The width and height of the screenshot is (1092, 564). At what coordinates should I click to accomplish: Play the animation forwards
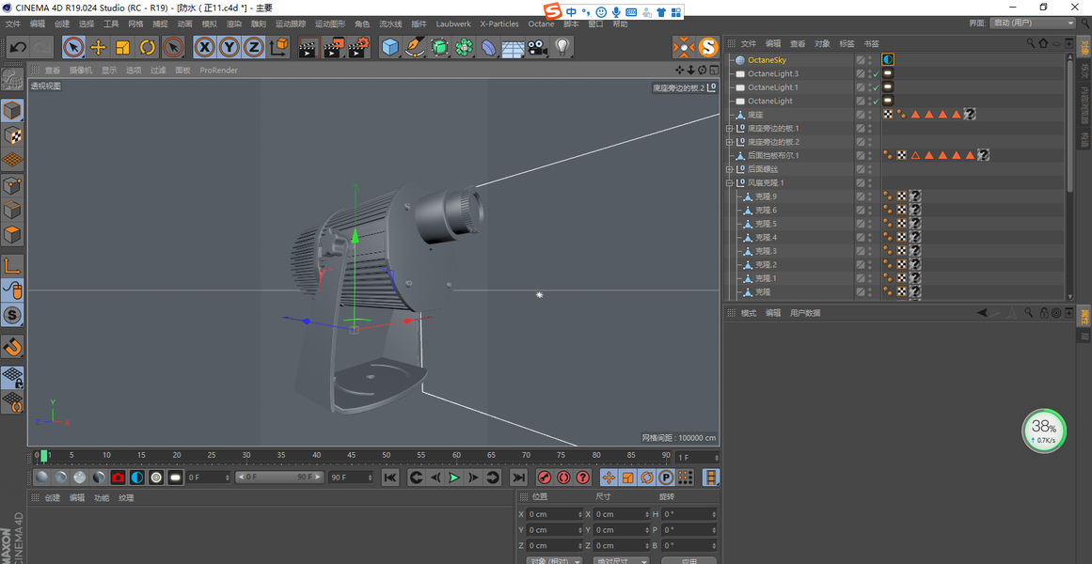point(454,478)
